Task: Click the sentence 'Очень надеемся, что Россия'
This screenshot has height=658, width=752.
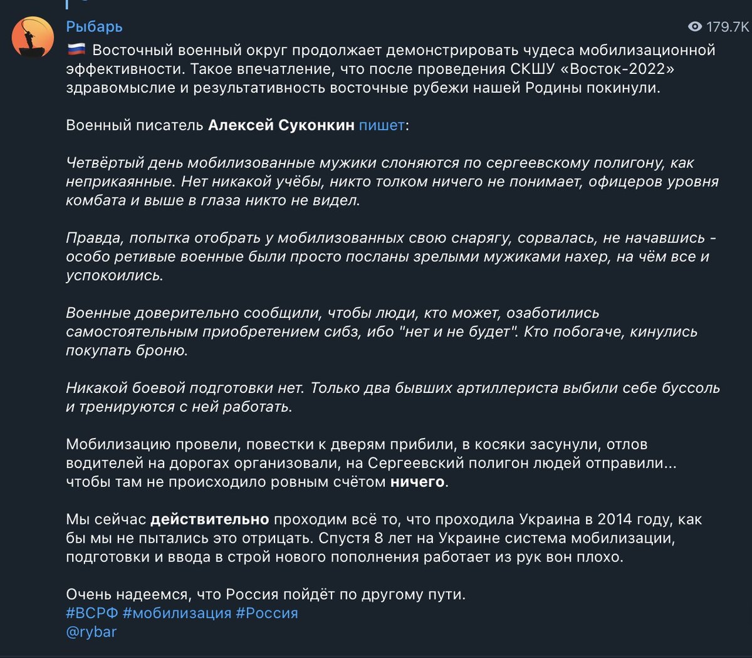Action: click(266, 594)
